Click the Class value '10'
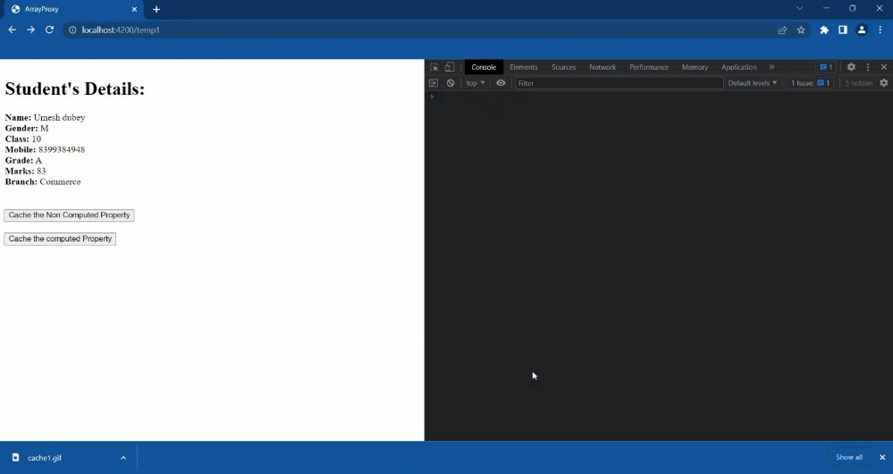The height and width of the screenshot is (474, 893). click(37, 139)
